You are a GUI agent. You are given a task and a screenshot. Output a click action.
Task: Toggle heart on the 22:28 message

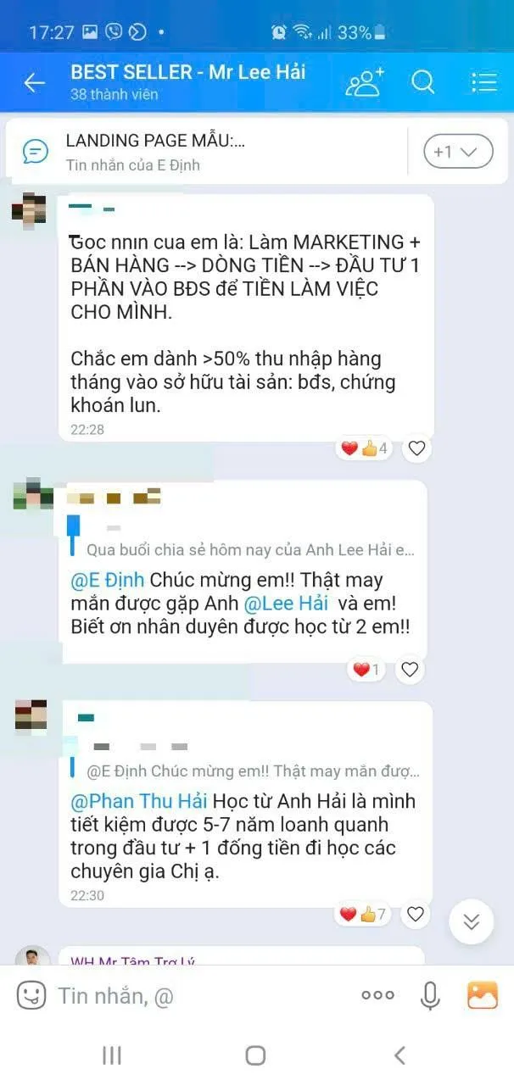coord(416,448)
